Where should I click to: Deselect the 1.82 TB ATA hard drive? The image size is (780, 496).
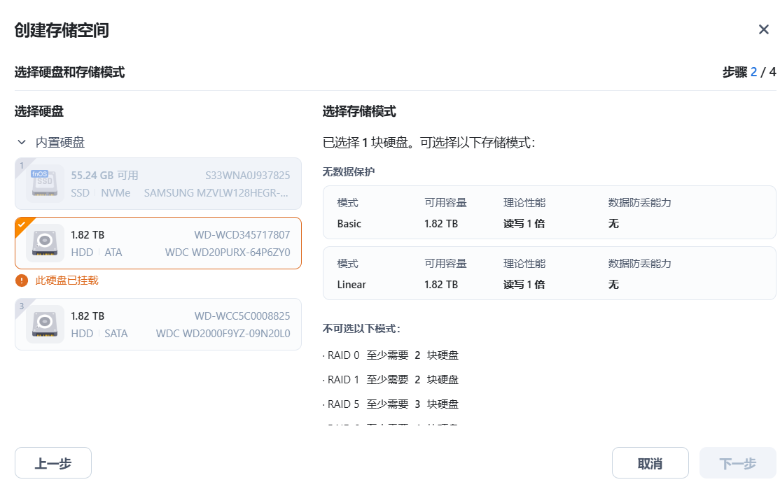tap(157, 244)
